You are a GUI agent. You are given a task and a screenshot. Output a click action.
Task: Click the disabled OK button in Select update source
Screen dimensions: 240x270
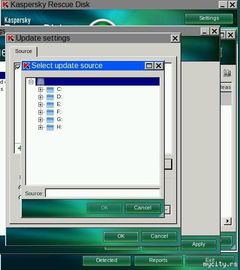(104, 208)
